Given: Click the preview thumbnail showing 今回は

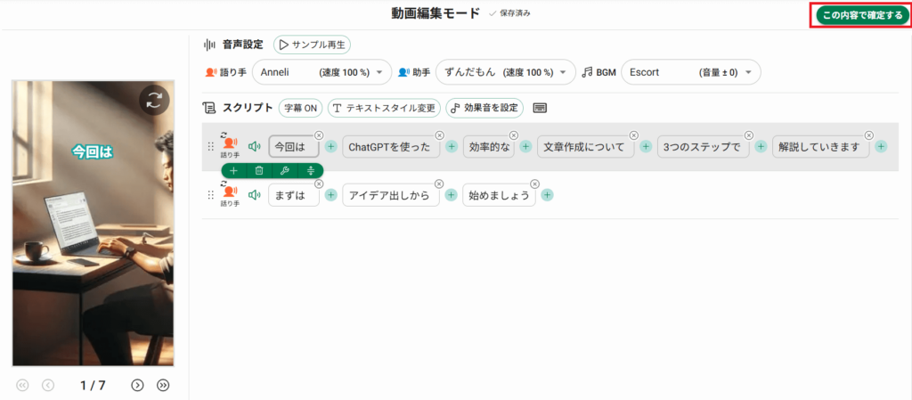Looking at the screenshot, I should click(93, 224).
